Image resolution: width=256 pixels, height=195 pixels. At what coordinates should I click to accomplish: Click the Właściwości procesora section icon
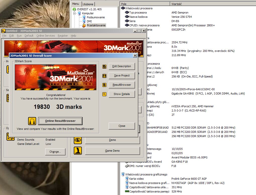tap(123, 8)
